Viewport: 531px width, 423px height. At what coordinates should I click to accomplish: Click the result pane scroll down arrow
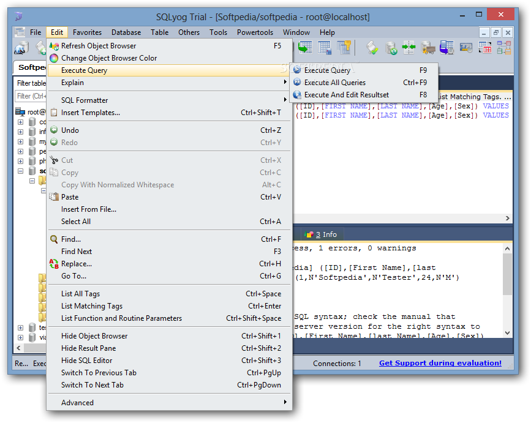[507, 332]
